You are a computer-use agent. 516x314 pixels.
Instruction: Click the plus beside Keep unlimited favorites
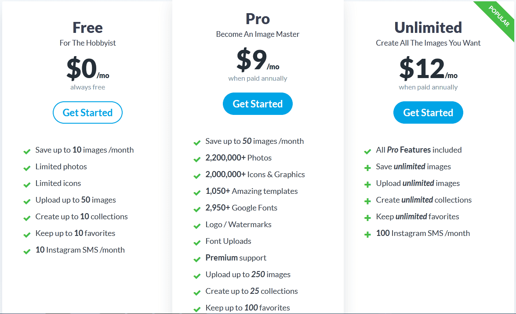(367, 217)
